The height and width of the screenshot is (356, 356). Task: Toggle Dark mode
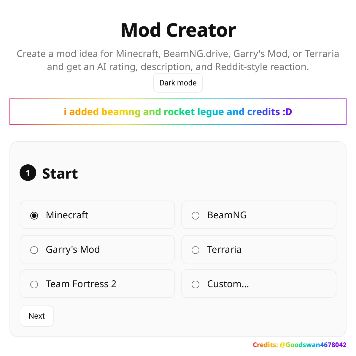[178, 83]
